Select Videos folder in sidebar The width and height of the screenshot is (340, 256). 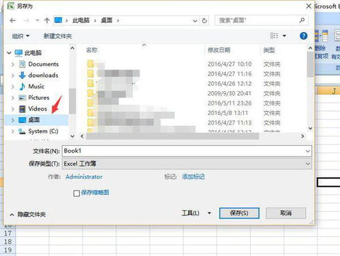37,109
